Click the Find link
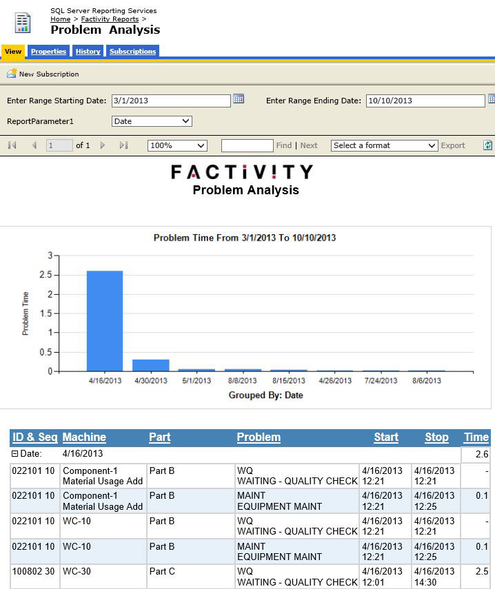Screen dimensions: 495x589 click(x=284, y=145)
